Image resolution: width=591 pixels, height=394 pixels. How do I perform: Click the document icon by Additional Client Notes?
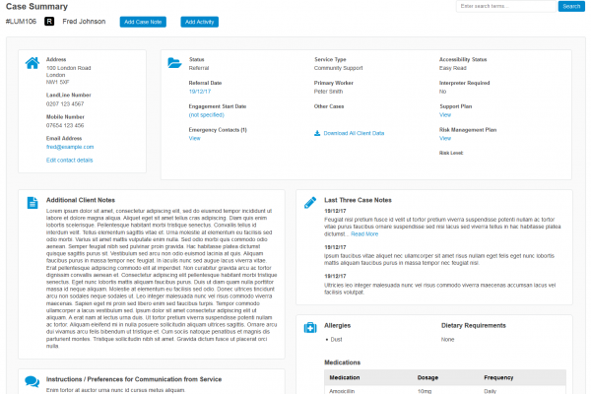tap(31, 201)
